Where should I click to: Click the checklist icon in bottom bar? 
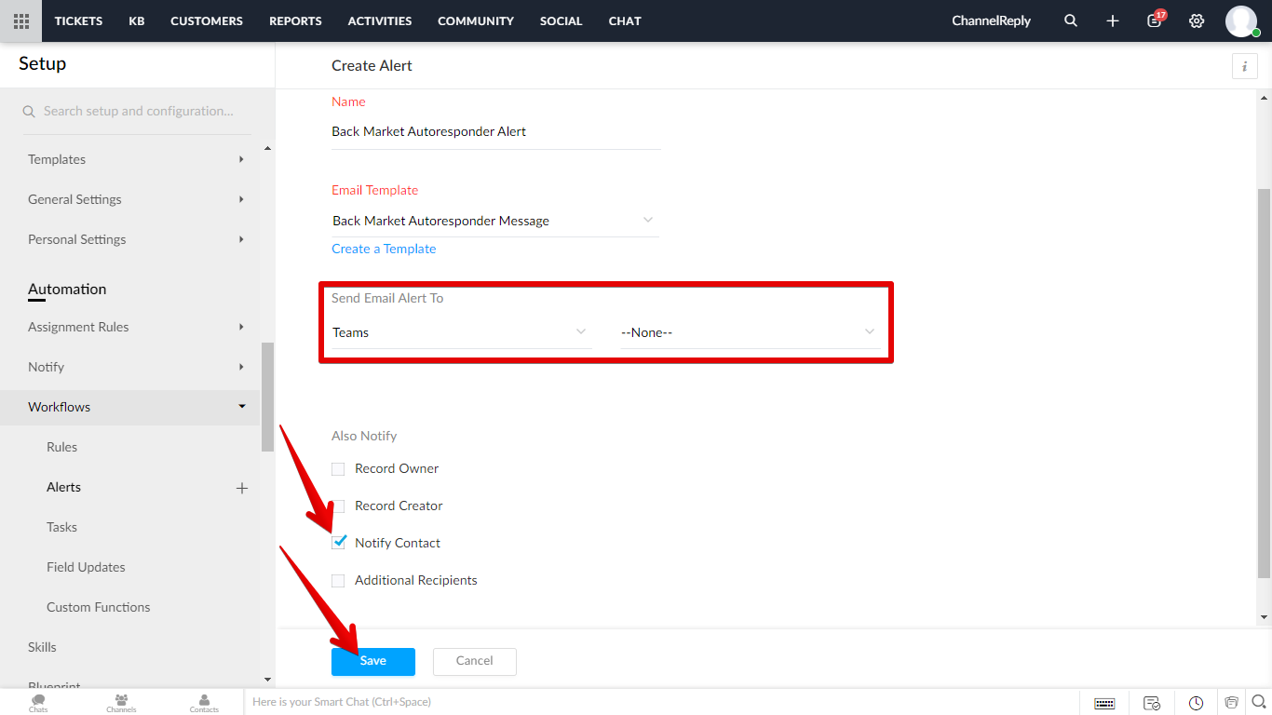coord(1152,703)
